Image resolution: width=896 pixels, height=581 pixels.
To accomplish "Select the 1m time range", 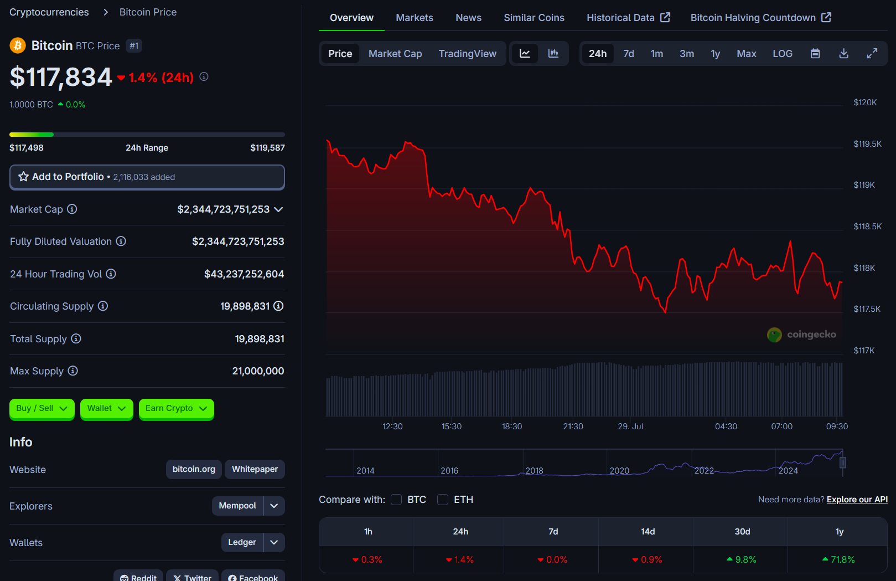I will pyautogui.click(x=657, y=54).
